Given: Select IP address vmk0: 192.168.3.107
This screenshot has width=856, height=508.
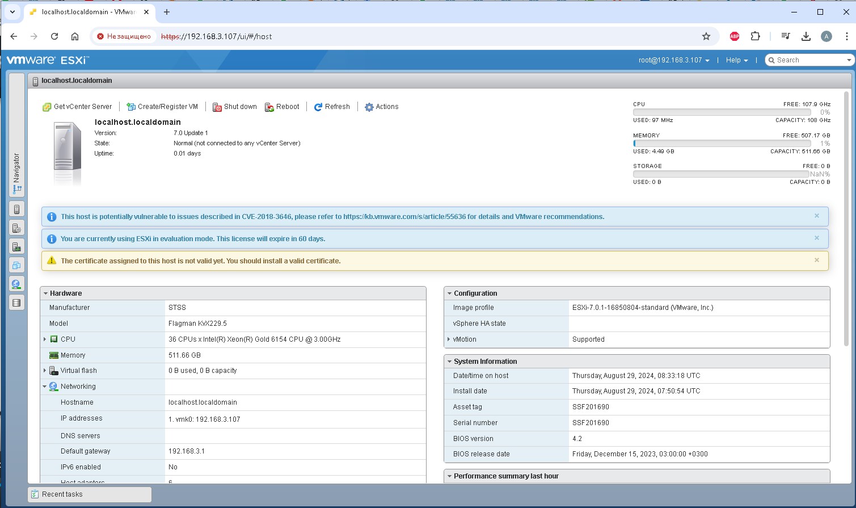Looking at the screenshot, I should (x=204, y=419).
